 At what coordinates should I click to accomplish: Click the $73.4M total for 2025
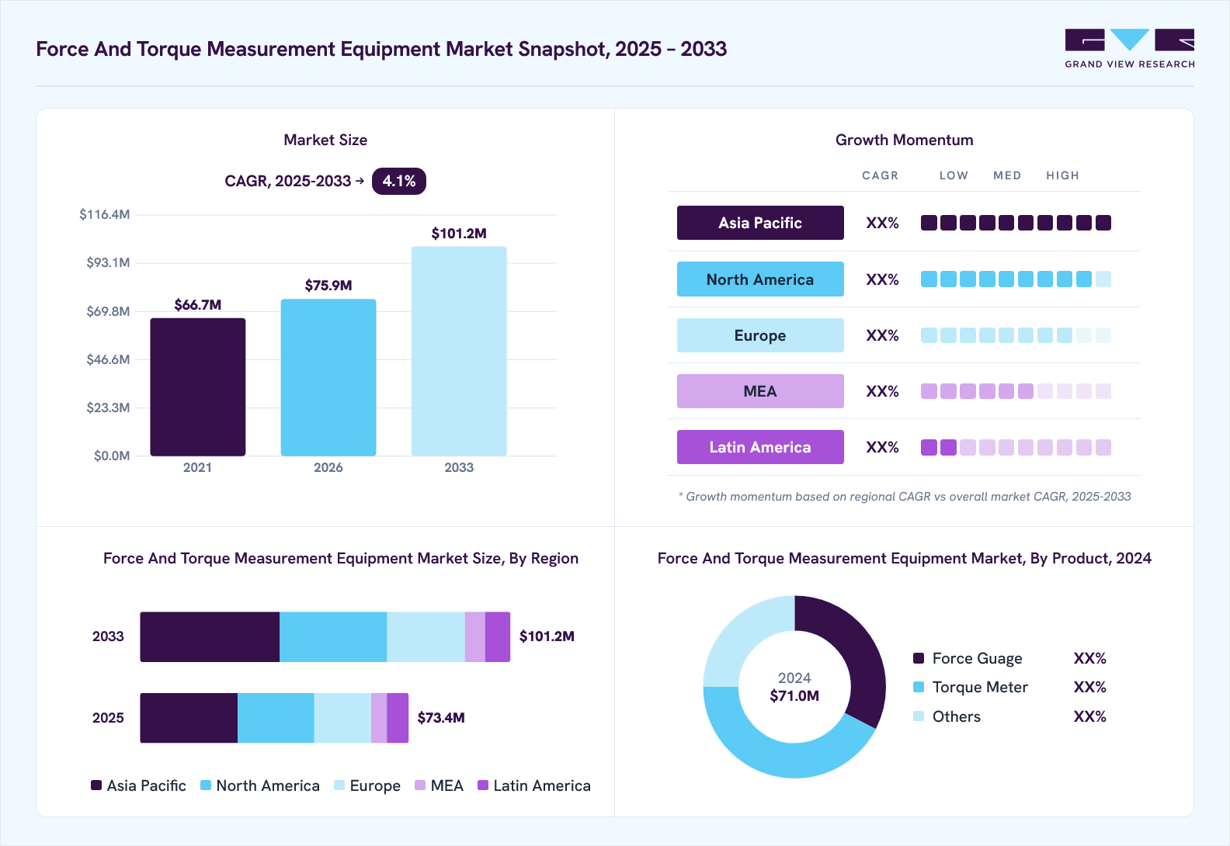(x=441, y=718)
